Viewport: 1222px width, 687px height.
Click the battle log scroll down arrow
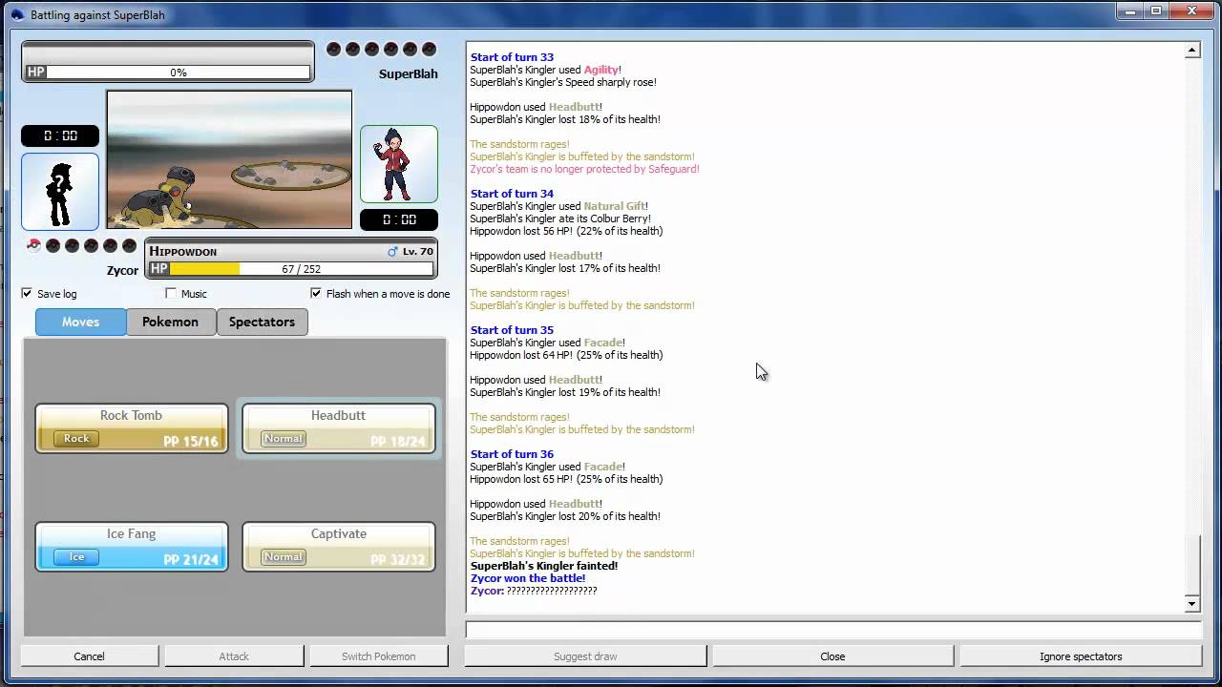click(x=1191, y=604)
